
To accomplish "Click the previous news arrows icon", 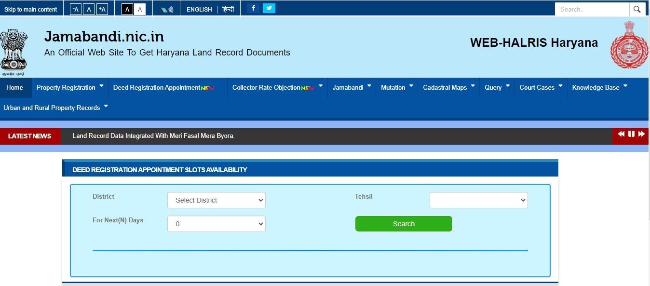I will 621,134.
